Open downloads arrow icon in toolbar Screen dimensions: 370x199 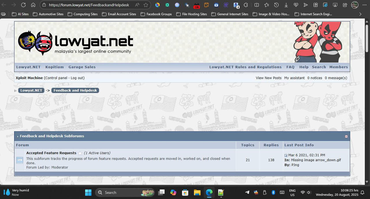coord(286,5)
